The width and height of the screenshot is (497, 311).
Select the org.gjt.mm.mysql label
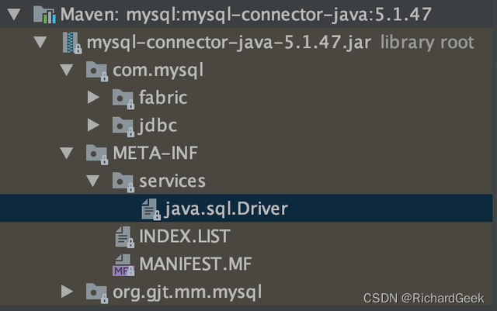click(x=187, y=292)
